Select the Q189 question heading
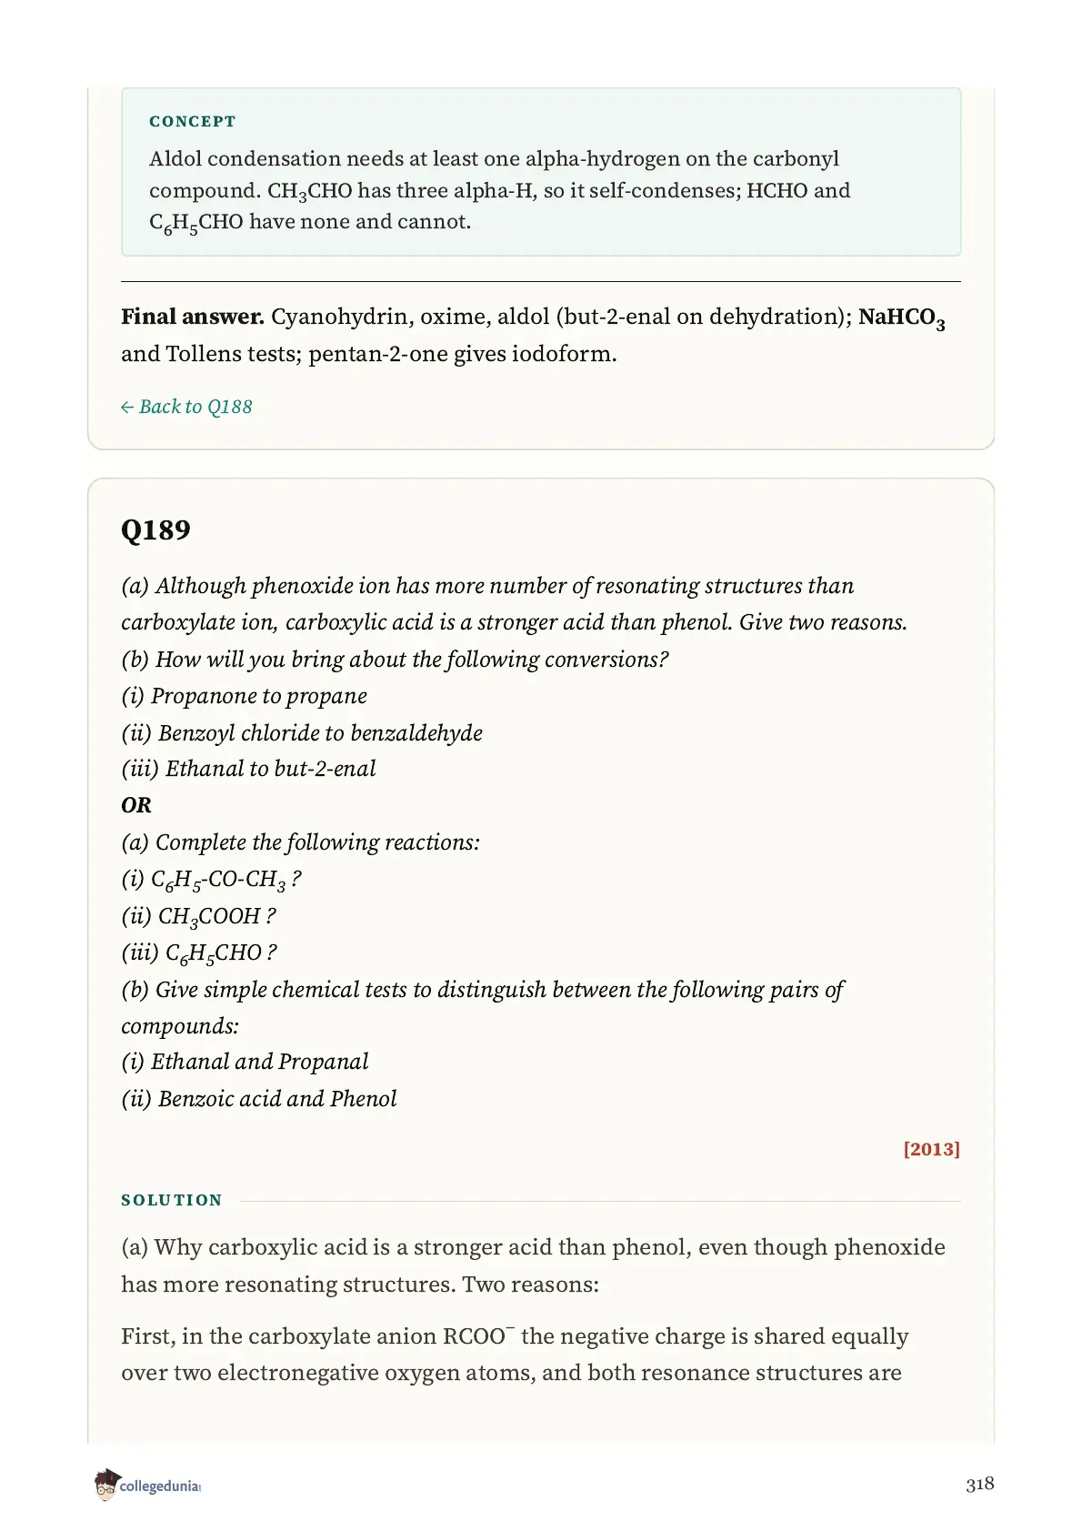Image resolution: width=1082 pixels, height=1532 pixels. (155, 529)
